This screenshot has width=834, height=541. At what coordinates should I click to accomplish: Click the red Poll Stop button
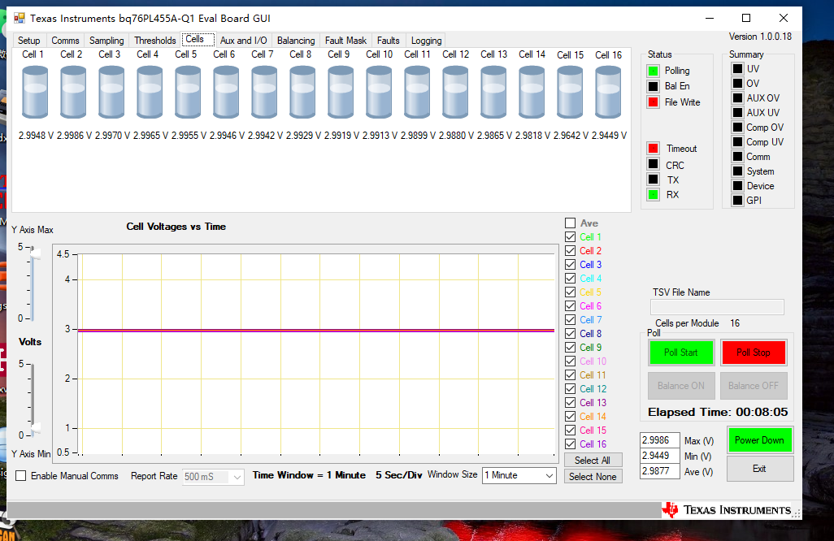754,353
